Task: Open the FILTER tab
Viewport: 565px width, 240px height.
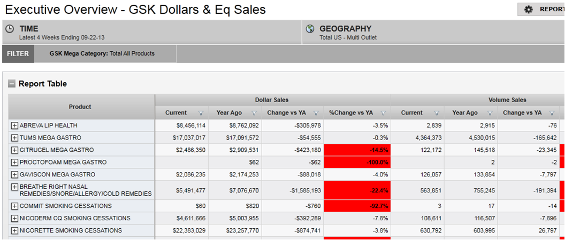Action: click(19, 53)
